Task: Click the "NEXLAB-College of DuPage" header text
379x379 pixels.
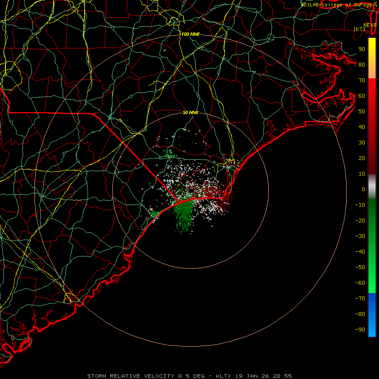Action: coord(336,5)
